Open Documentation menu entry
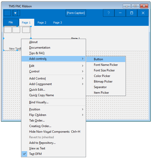 pyautogui.click(x=54, y=48)
